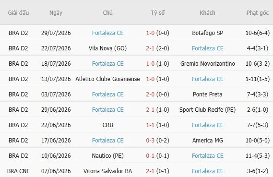273x177 pixels.
Task: Click the 10-0(5-0) corner stats cell
Action: tap(258, 140)
